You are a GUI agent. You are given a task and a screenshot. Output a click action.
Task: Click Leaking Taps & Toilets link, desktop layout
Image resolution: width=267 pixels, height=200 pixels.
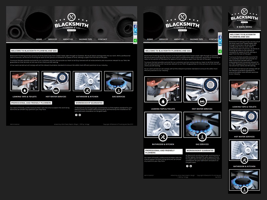coord(24,97)
